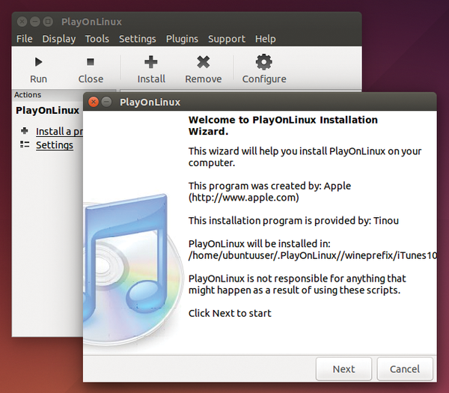Click the main window's minimize button

(x=35, y=22)
